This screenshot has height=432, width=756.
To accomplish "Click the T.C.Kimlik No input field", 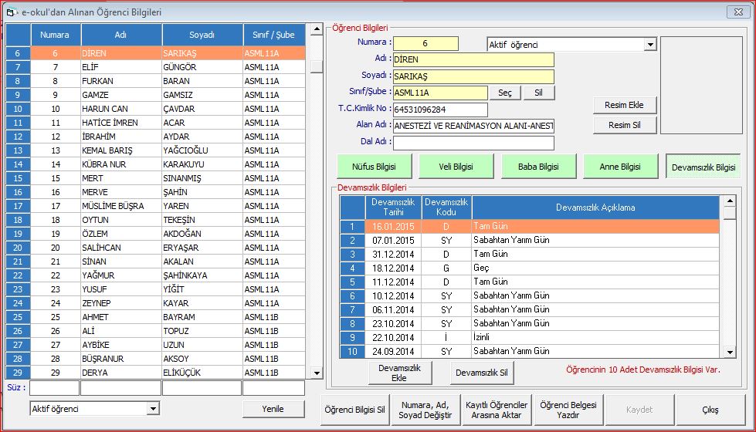I will 440,110.
